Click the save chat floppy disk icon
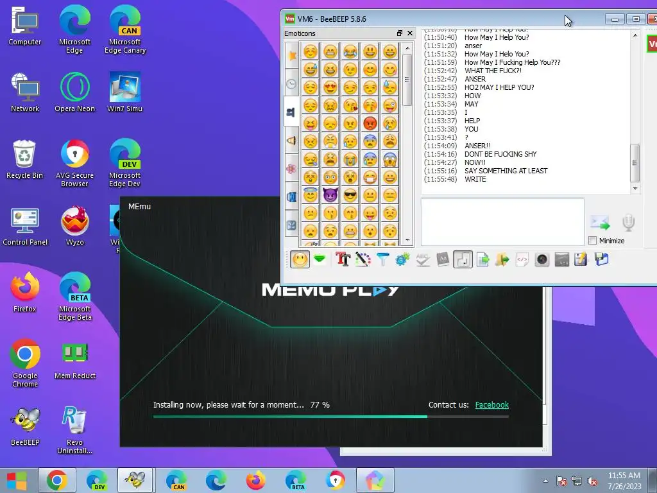Viewport: 657px width, 493px height. (601, 259)
